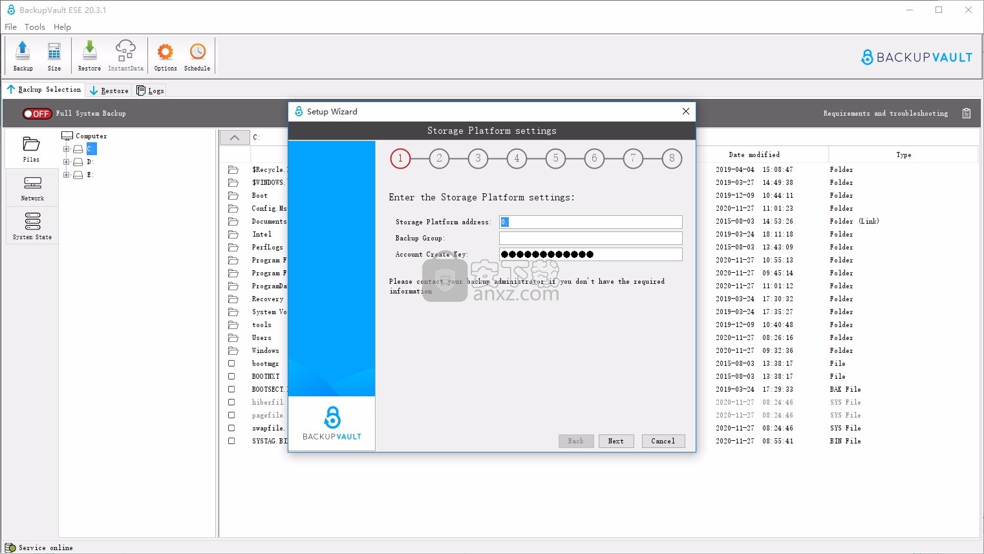The image size is (984, 554).
Task: Check the swapfile file checkbox
Action: pyautogui.click(x=231, y=428)
